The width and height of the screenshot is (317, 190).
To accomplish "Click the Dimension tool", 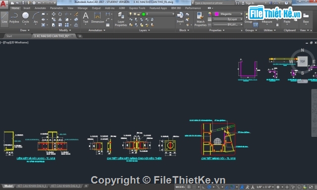I will [98, 18].
